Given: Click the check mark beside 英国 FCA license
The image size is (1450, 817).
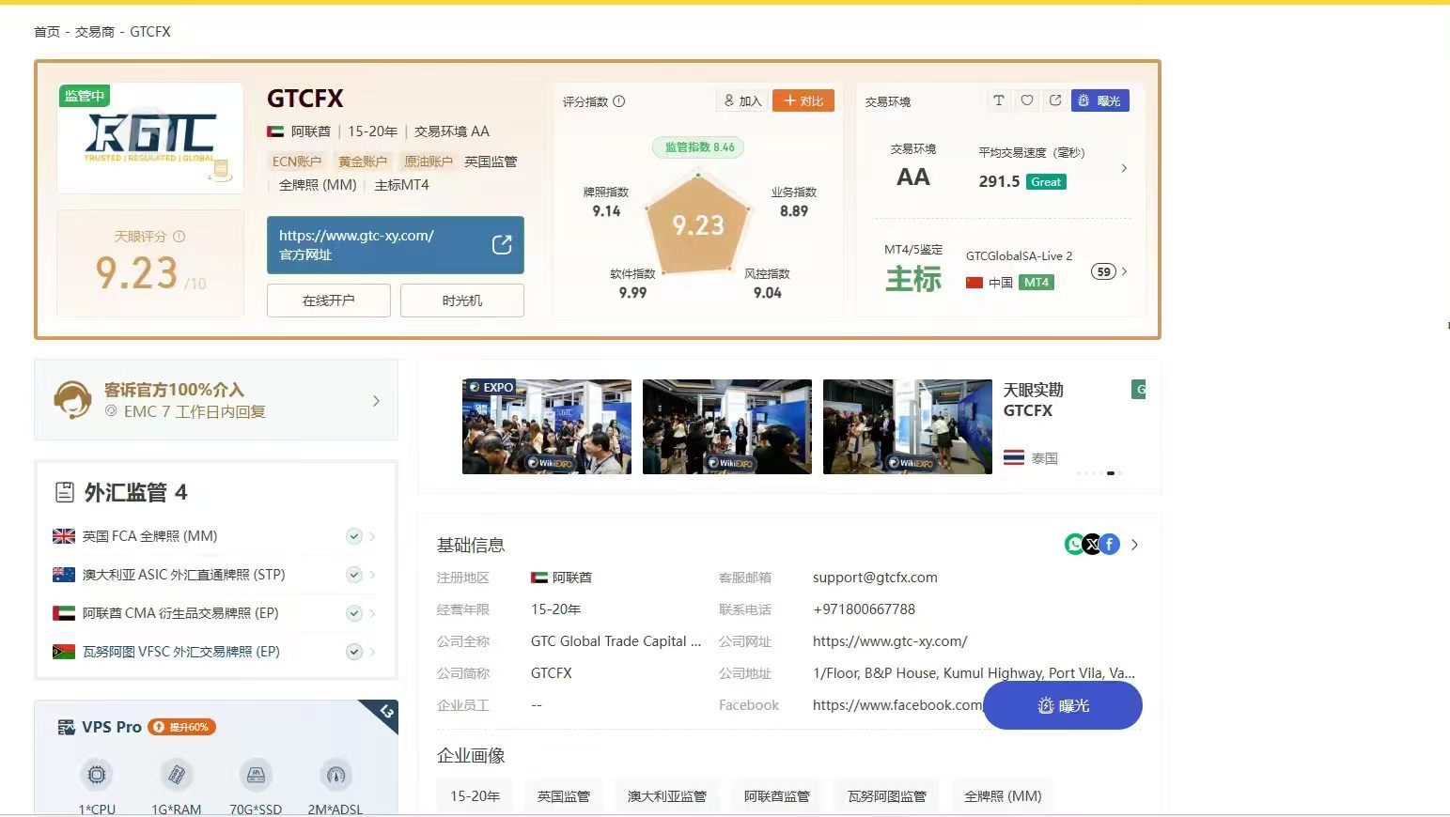Looking at the screenshot, I should click(354, 536).
